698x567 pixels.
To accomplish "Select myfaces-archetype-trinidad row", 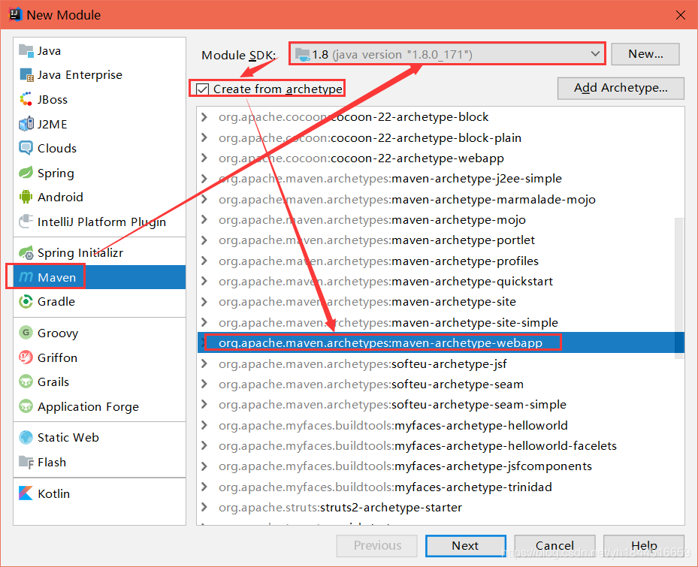I will coord(441,487).
